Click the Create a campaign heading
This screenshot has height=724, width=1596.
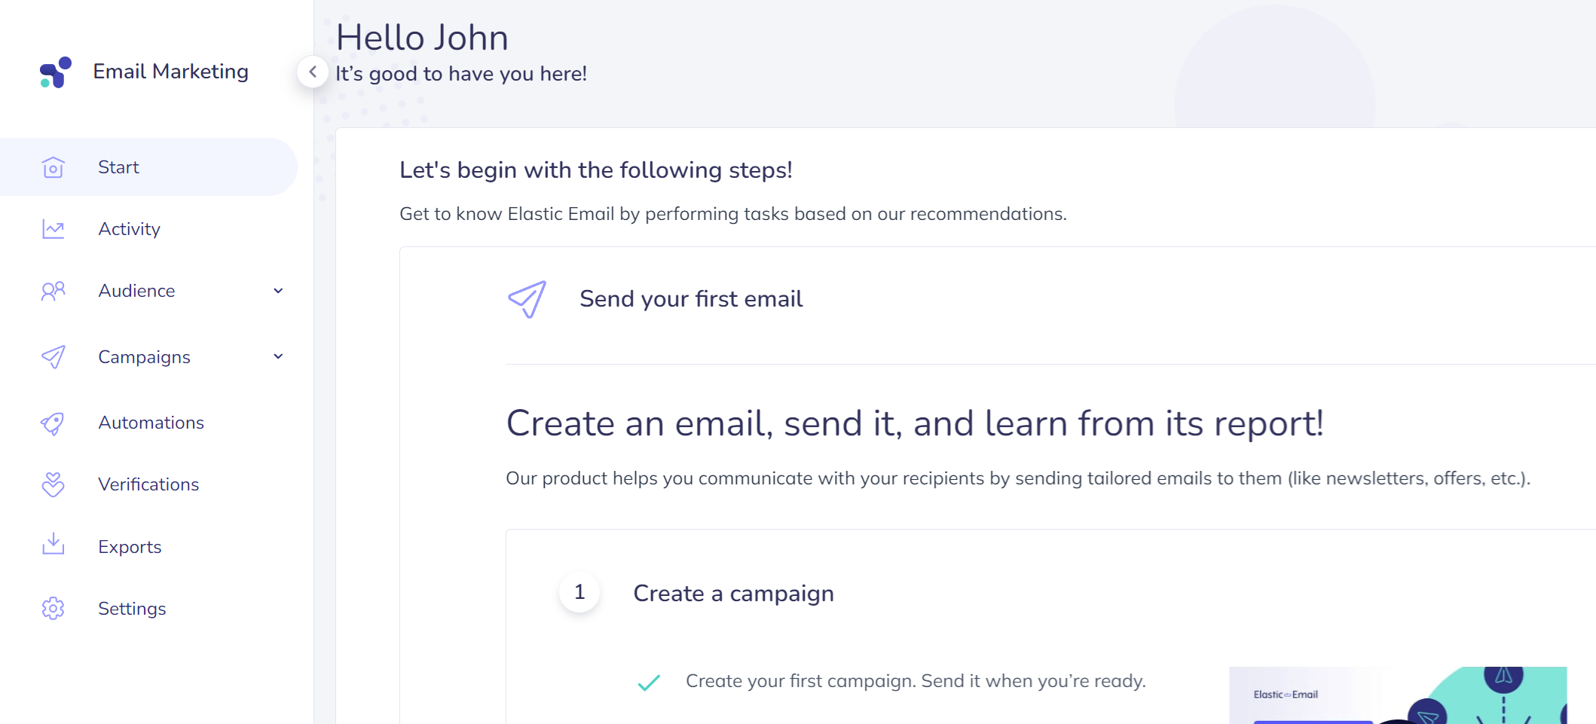(x=734, y=593)
